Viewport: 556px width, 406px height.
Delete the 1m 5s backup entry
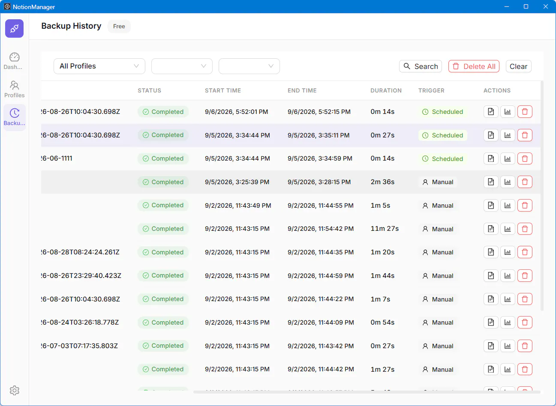(525, 206)
